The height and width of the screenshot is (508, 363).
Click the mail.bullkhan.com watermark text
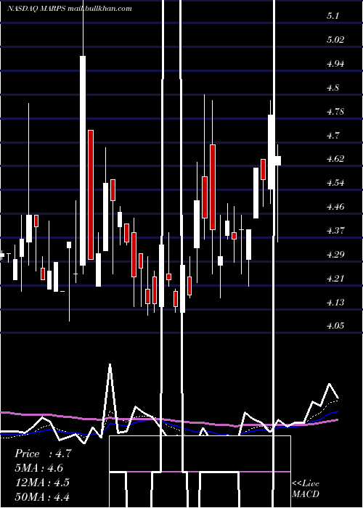pyautogui.click(x=99, y=9)
